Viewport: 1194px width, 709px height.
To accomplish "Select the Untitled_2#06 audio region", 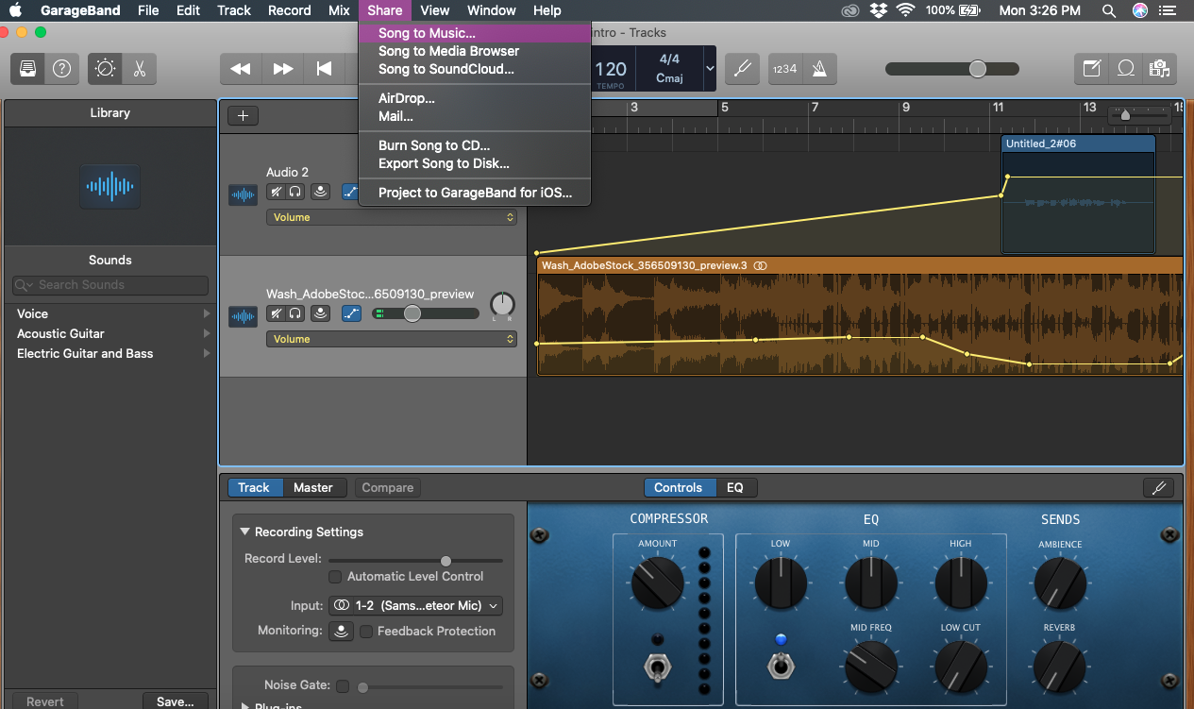I will [1078, 194].
